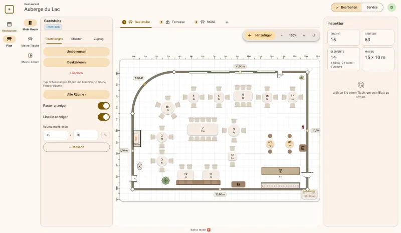401x233 pixels.
Task: Select the long table 7
Action: pyautogui.click(x=203, y=129)
